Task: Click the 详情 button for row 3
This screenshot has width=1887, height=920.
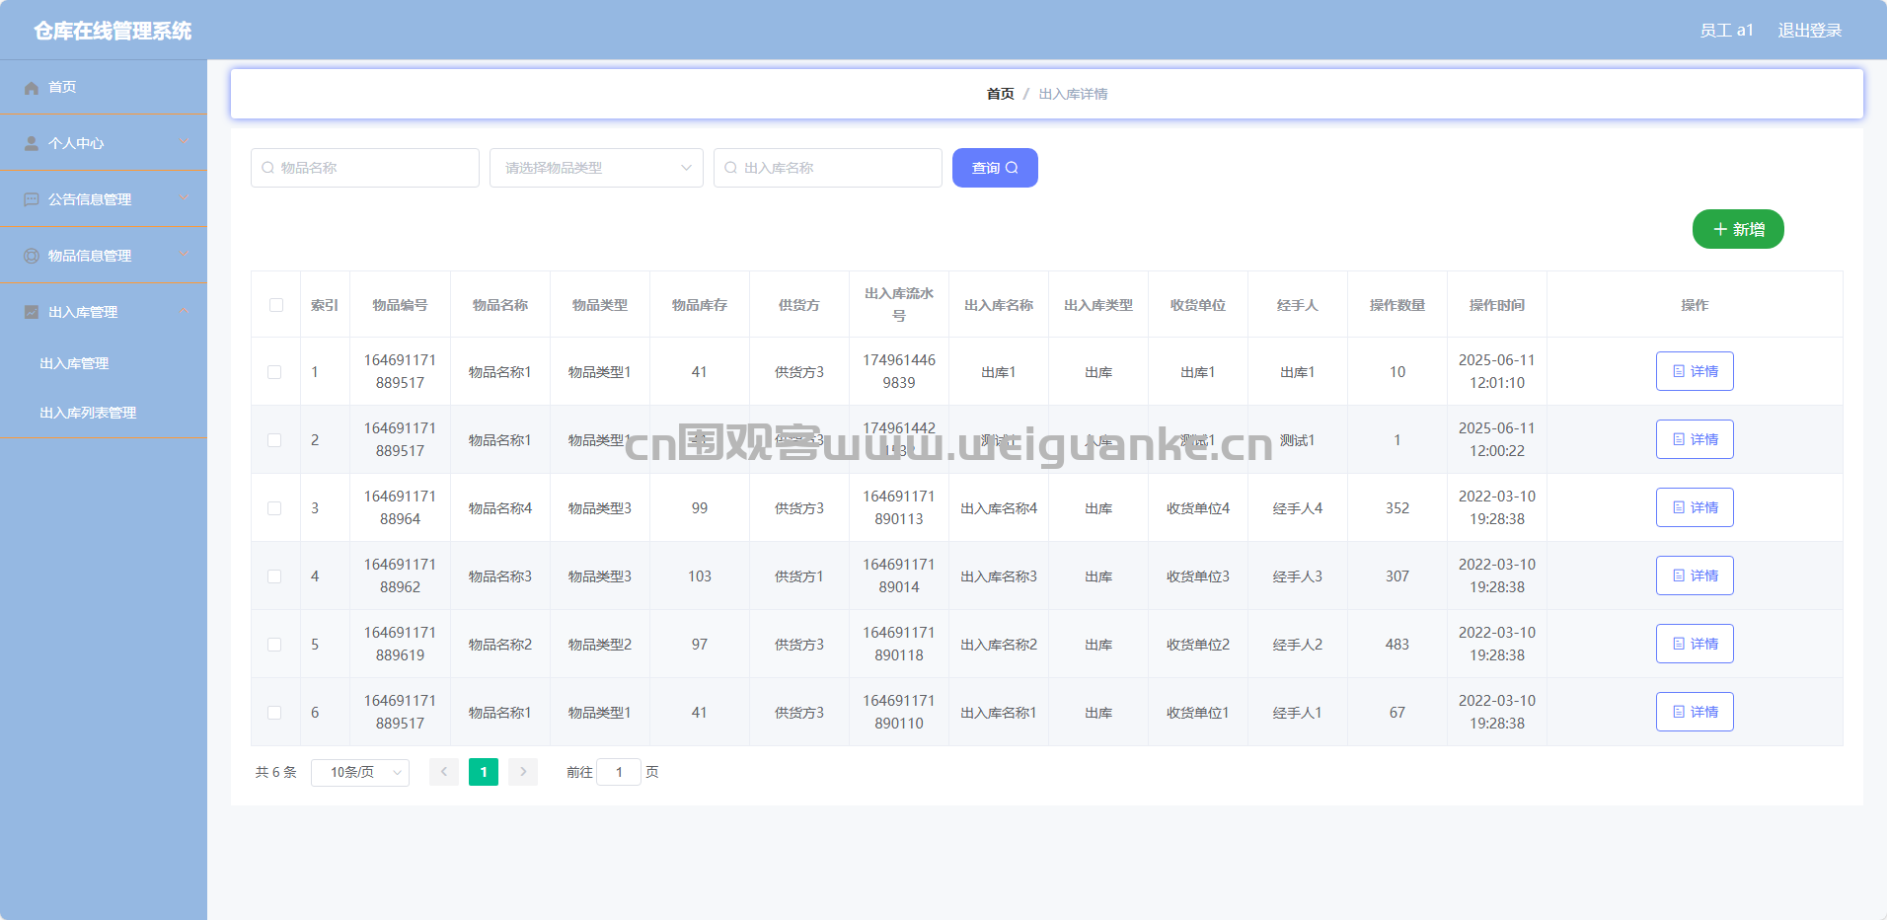Action: click(1695, 507)
